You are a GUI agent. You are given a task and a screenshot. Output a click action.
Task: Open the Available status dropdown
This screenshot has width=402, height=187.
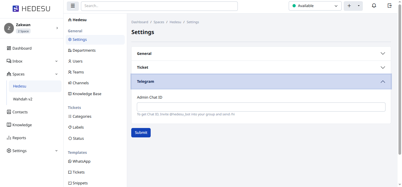pyautogui.click(x=315, y=6)
